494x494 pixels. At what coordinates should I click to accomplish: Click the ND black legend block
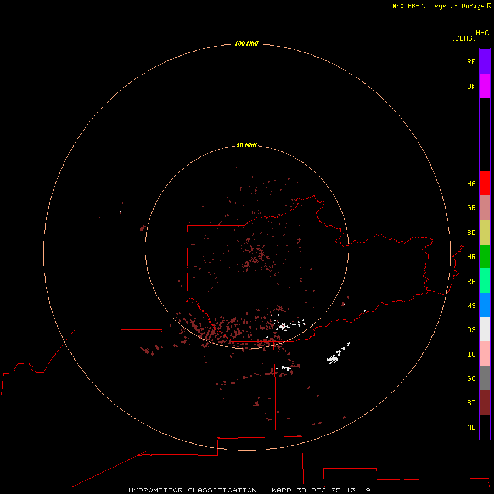tap(485, 427)
